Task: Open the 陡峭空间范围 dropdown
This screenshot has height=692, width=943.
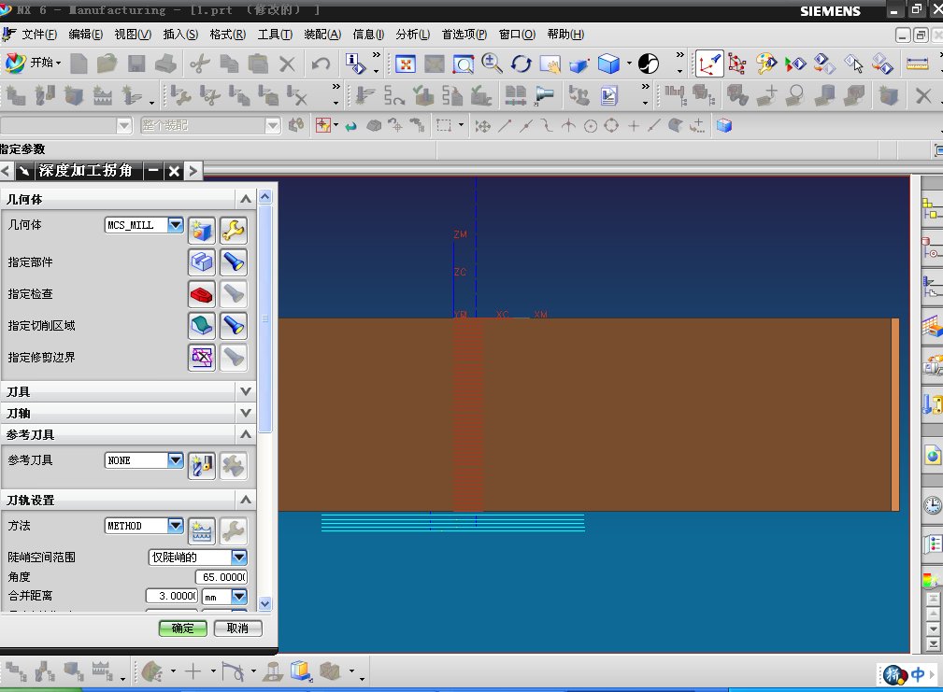Action: (238, 557)
